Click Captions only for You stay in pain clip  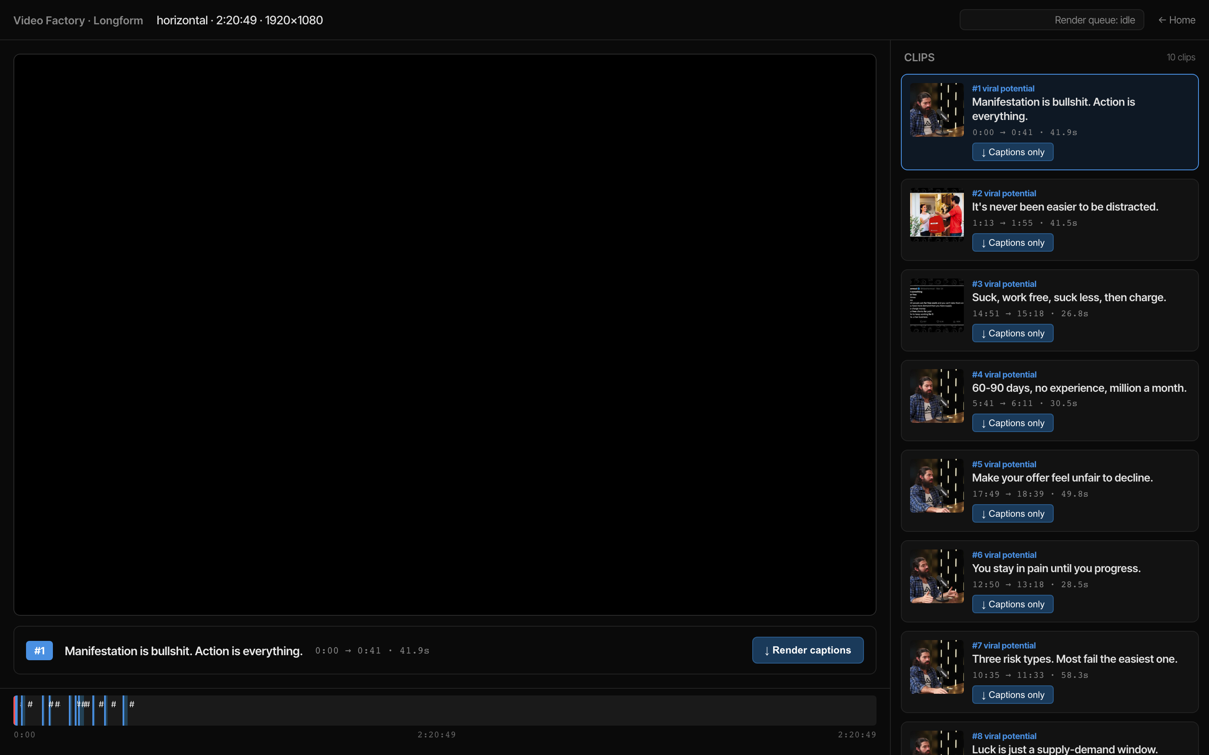[x=1013, y=604]
